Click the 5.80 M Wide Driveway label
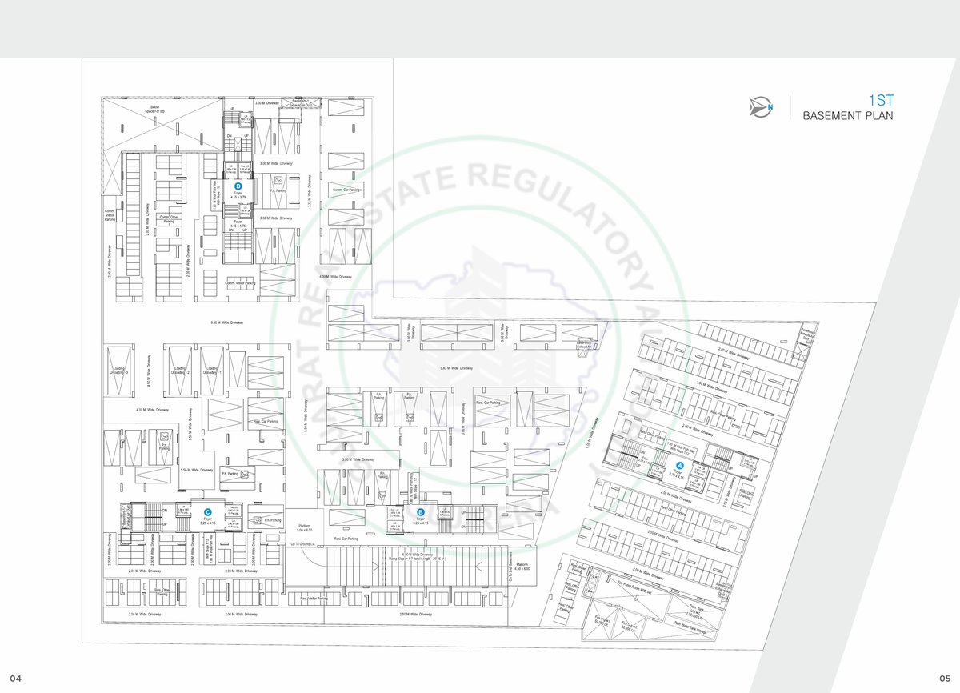The height and width of the screenshot is (693, 960). click(x=456, y=368)
